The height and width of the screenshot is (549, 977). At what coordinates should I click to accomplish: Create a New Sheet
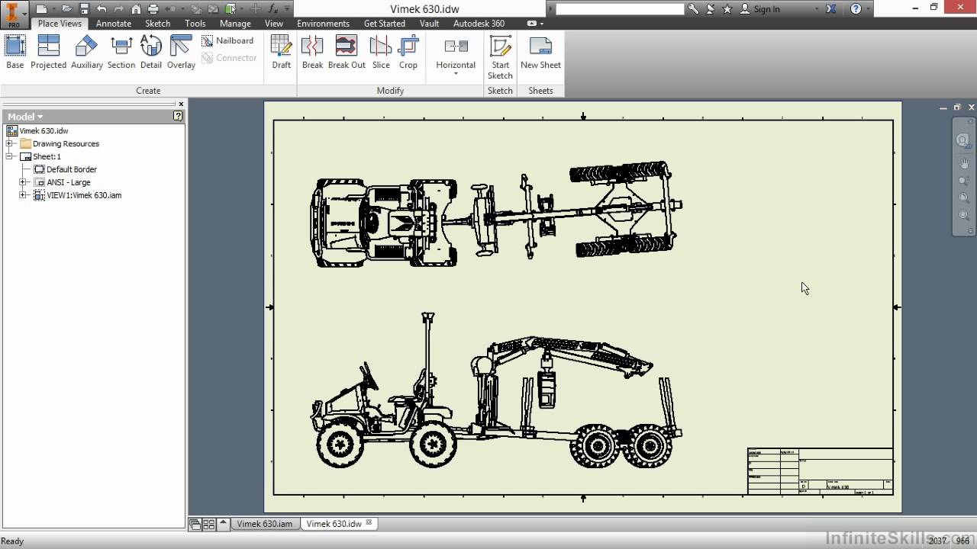pos(540,52)
